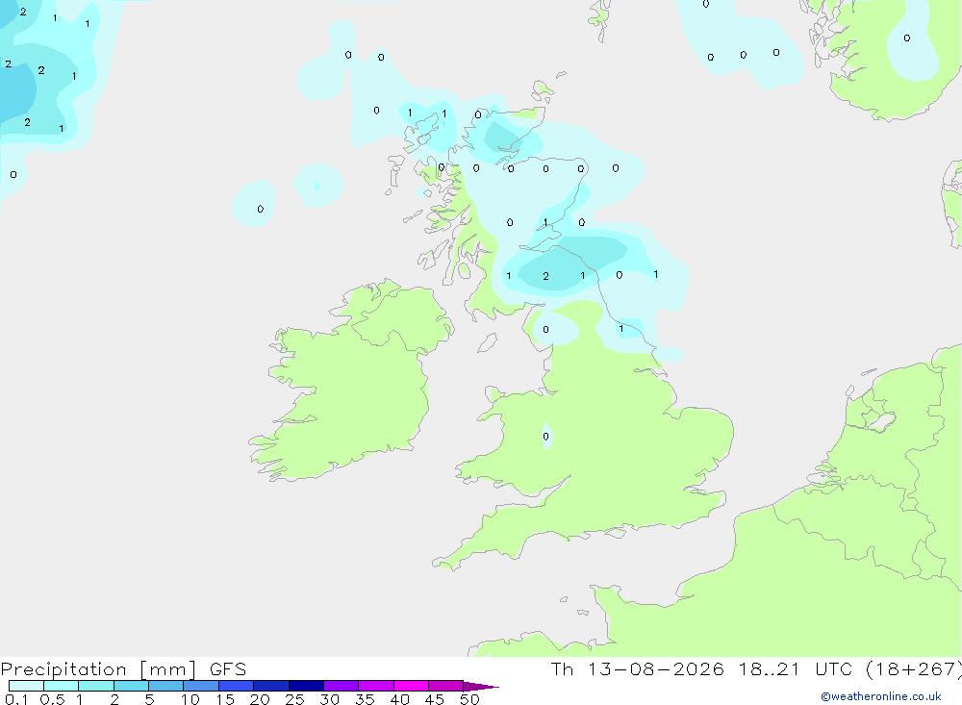Screen dimensions: 962x705
Task: Click the '35' legend scale label
Action: (x=365, y=699)
